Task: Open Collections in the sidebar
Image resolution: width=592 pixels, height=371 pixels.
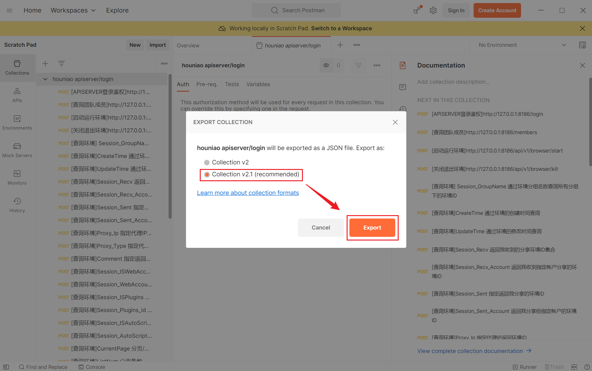Action: (17, 68)
